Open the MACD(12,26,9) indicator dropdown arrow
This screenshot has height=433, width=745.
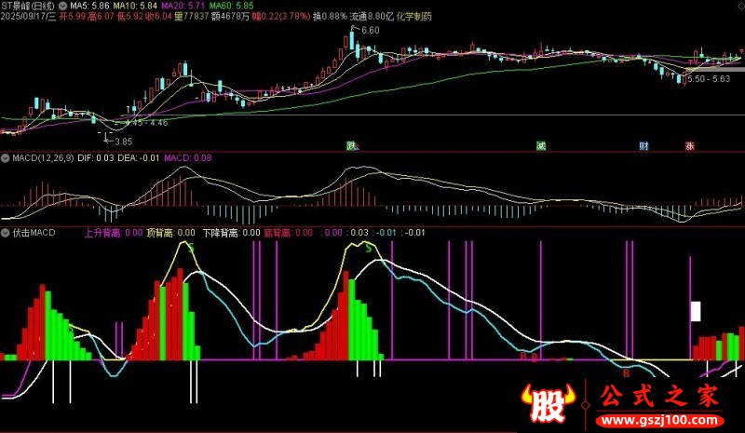coord(6,158)
